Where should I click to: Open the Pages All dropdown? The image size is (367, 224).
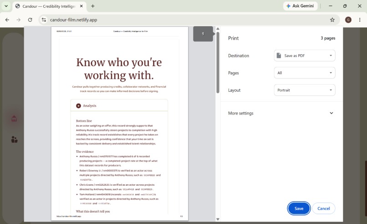(305, 73)
